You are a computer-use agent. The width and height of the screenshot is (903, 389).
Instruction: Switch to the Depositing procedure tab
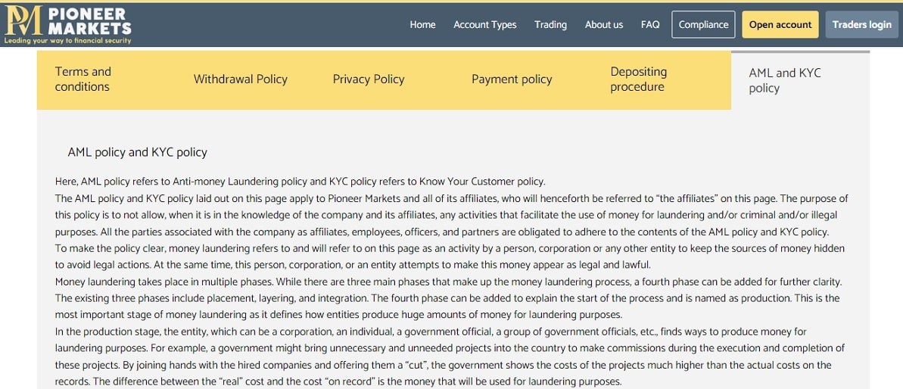(638, 79)
